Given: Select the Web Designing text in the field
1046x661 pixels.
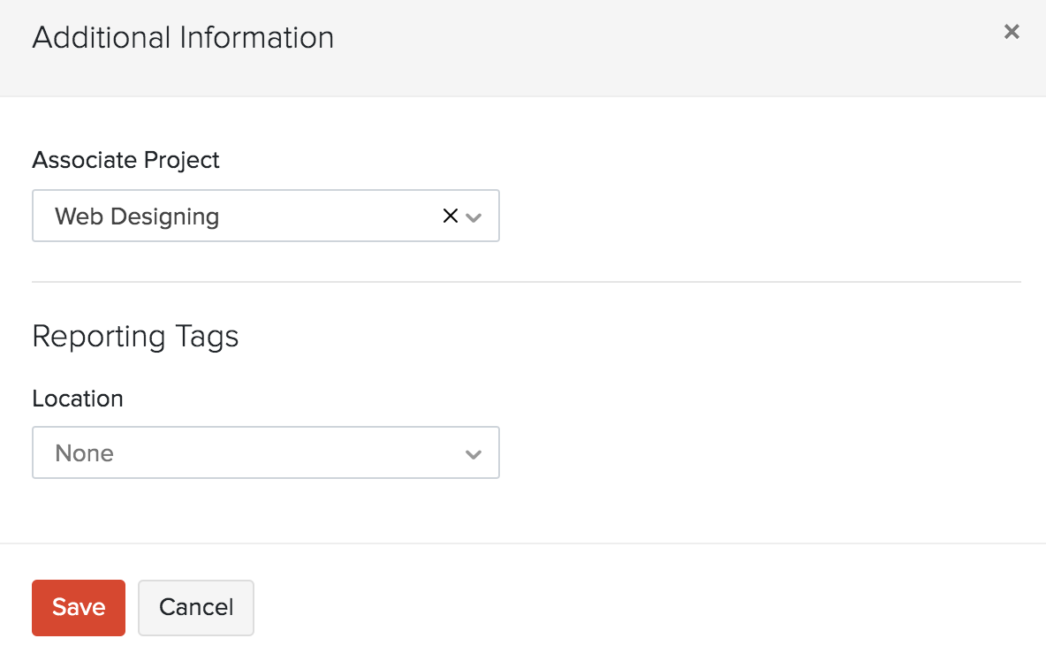Looking at the screenshot, I should pyautogui.click(x=137, y=216).
